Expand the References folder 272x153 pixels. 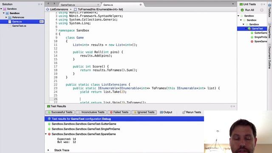6,17
